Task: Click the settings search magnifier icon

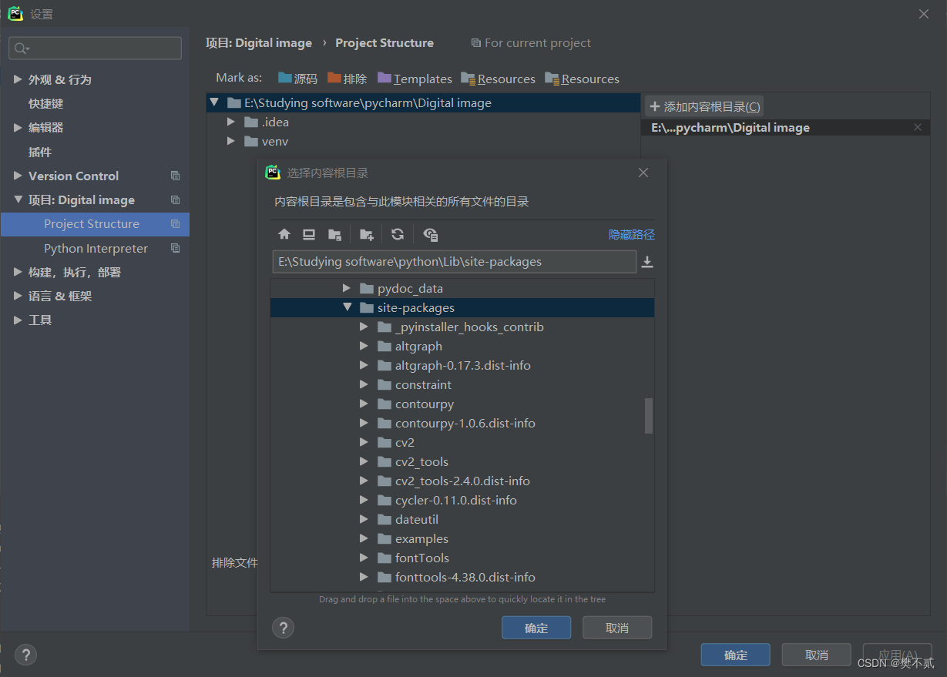Action: coord(21,49)
